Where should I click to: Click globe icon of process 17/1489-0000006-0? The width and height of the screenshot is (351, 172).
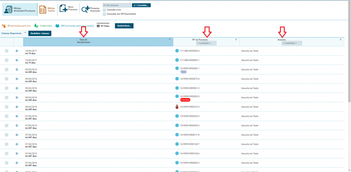pyautogui.click(x=177, y=50)
